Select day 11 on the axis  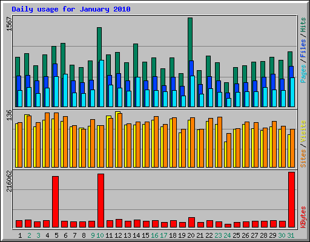[109, 235]
